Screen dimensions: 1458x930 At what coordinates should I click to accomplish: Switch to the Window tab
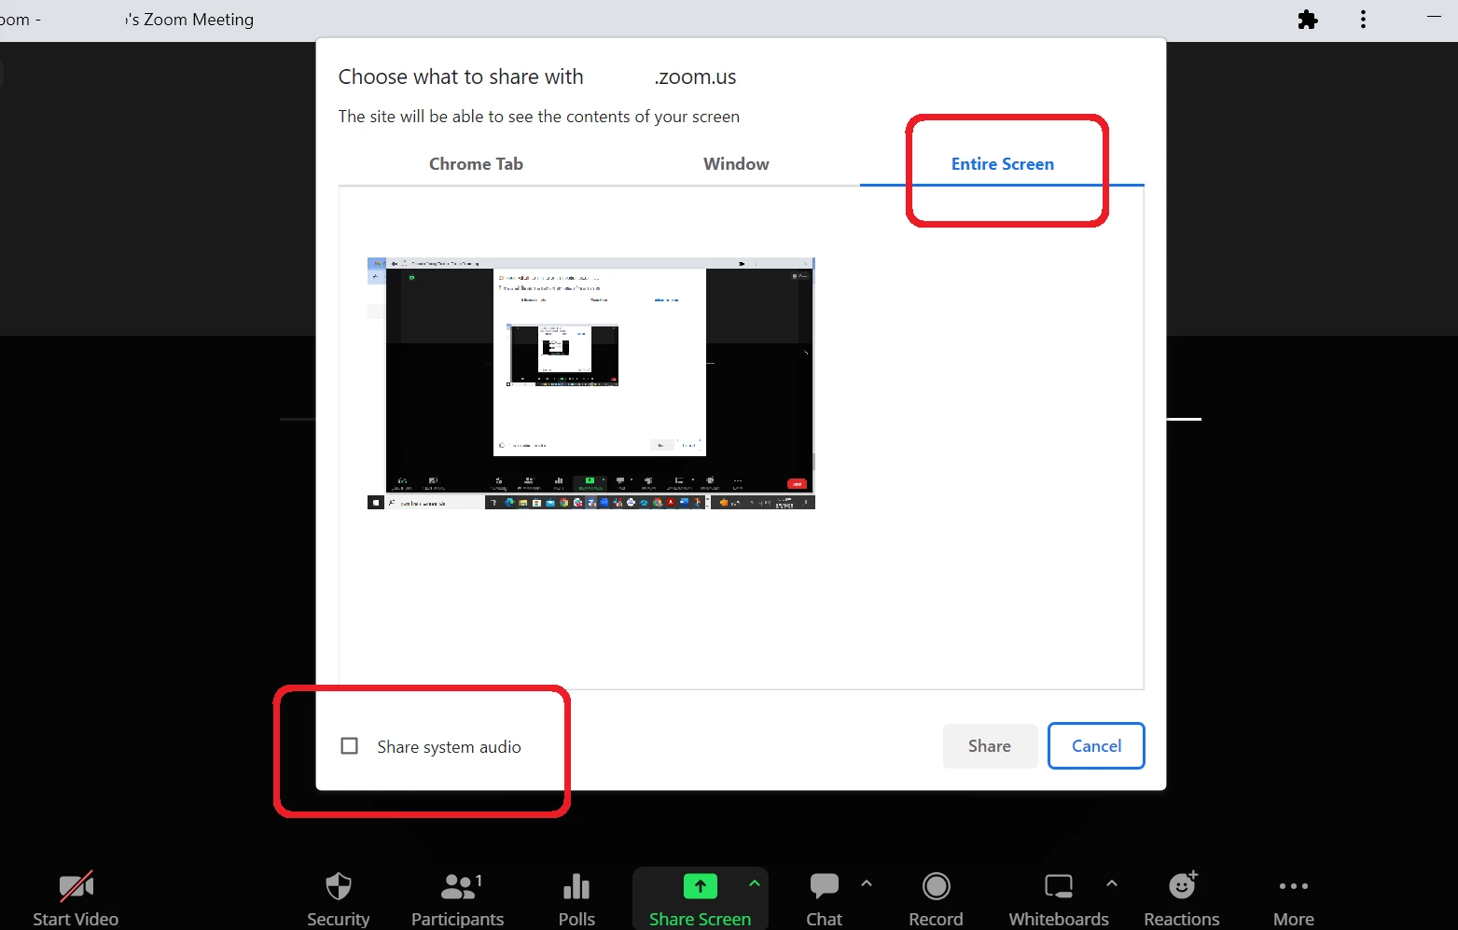[736, 164]
